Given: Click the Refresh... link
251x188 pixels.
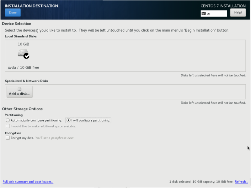Looking at the screenshot, I should point(241,182).
